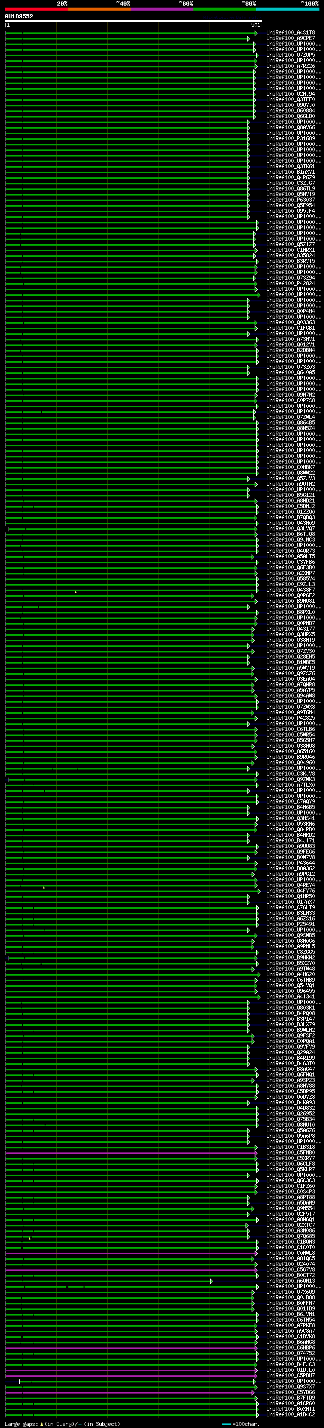Click the UniRef100_P42825 label
This screenshot has height=1428, width=324.
[x=290, y=718]
